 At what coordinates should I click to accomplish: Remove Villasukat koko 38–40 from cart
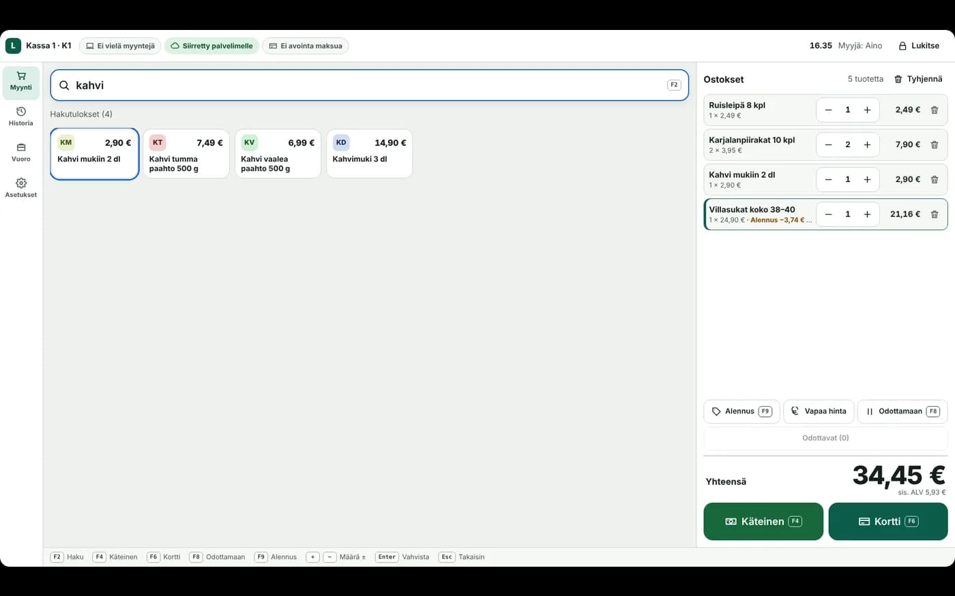click(x=935, y=214)
